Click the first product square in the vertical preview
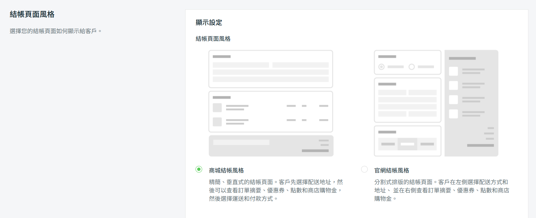This screenshot has height=218, width=536. pos(217,108)
